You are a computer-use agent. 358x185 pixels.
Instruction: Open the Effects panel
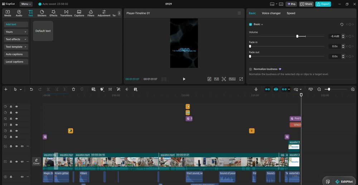point(53,13)
